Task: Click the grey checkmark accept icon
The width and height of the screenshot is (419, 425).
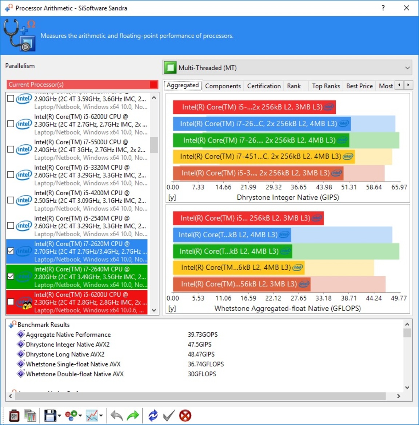Action: [x=169, y=415]
